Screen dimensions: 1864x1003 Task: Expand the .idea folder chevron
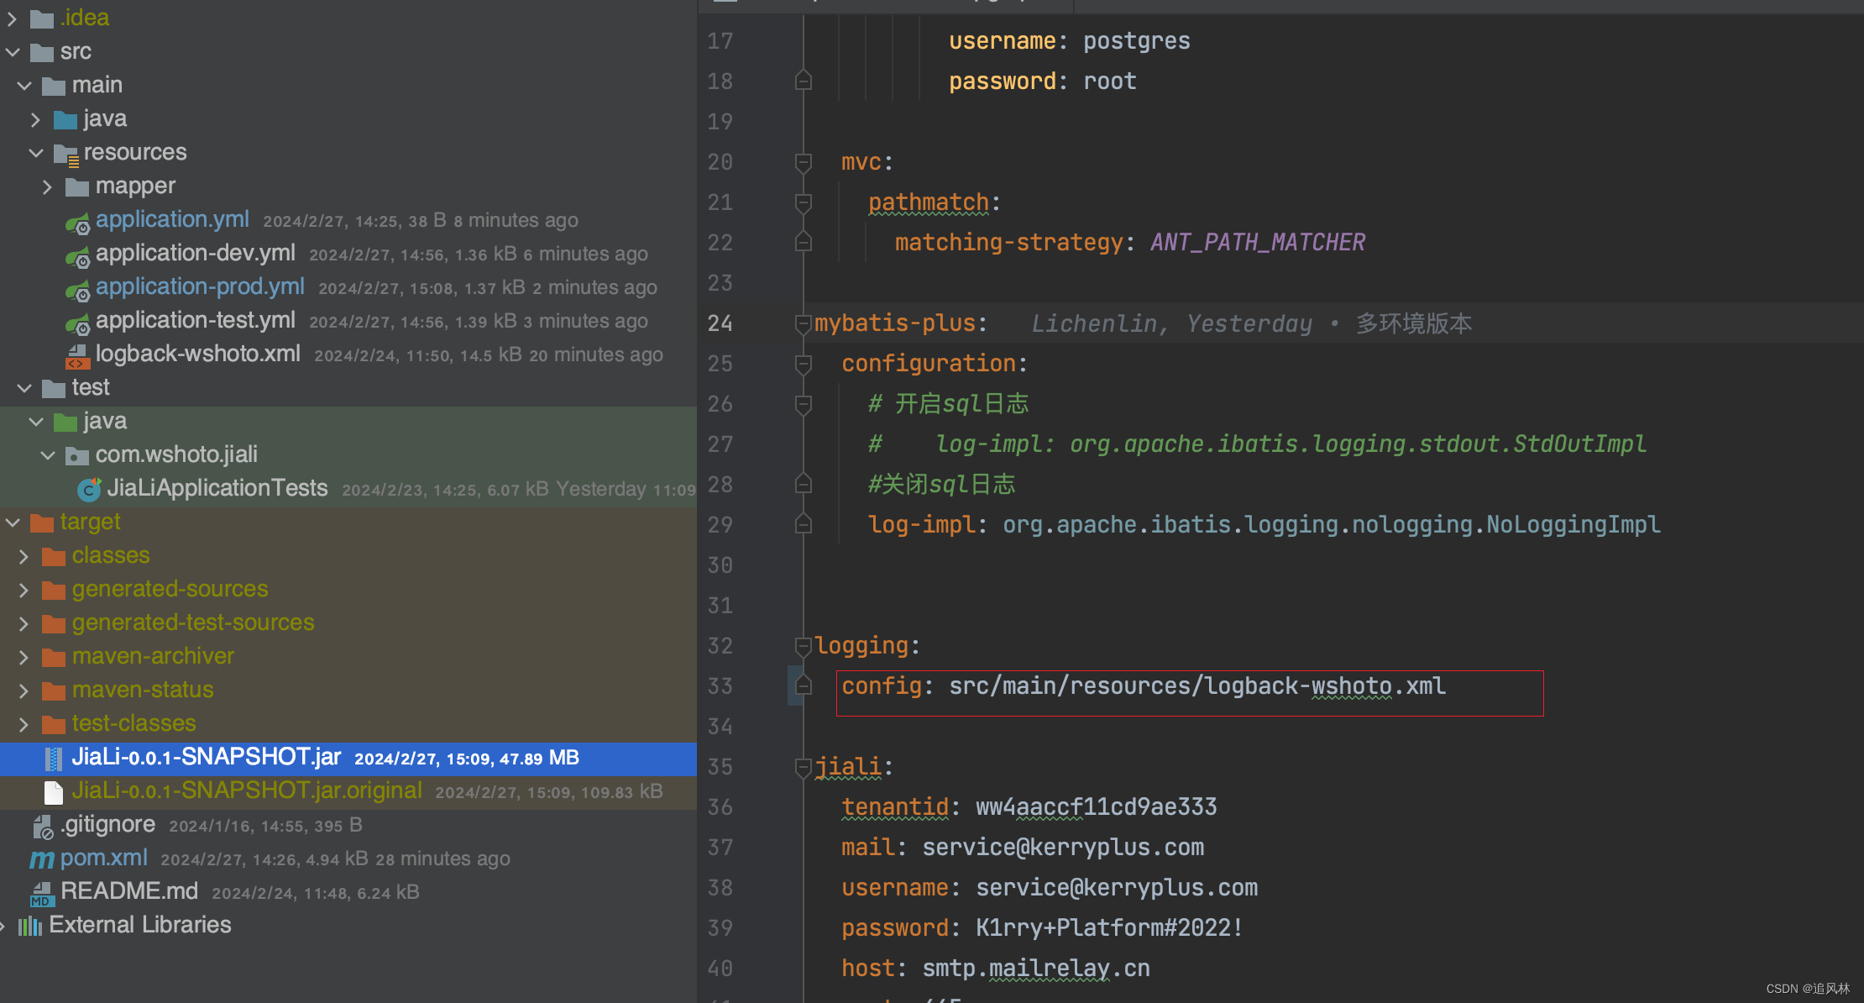click(13, 18)
